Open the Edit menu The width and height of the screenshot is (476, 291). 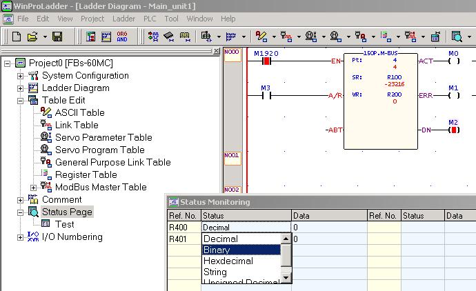(43, 19)
